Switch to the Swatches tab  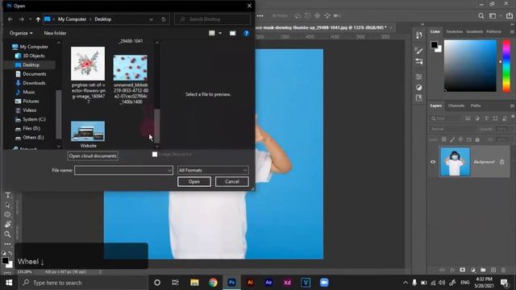tap(455, 31)
